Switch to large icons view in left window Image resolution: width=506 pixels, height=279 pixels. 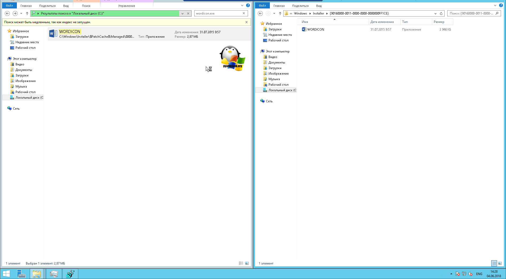tap(247, 263)
